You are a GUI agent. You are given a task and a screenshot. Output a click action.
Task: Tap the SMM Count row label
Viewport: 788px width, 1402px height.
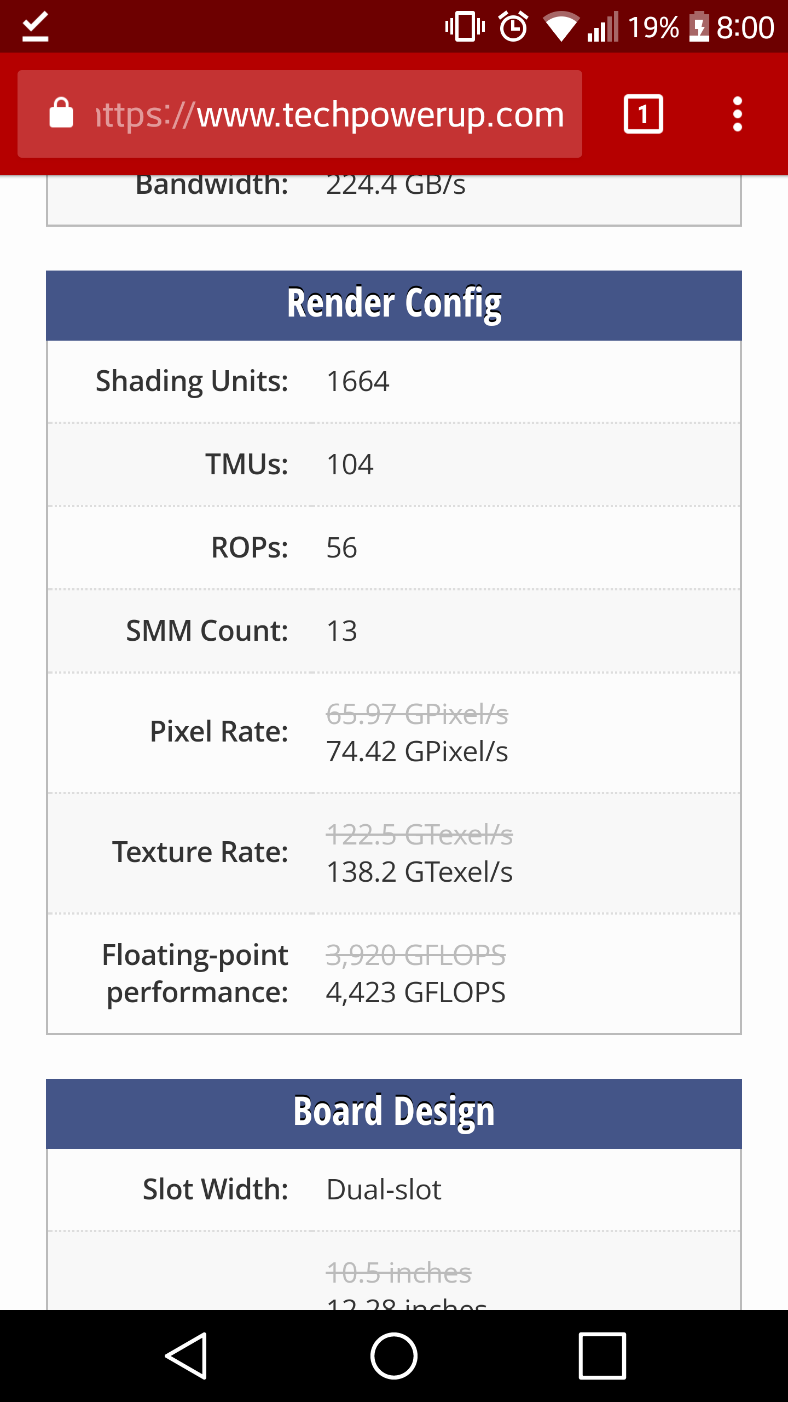point(207,631)
